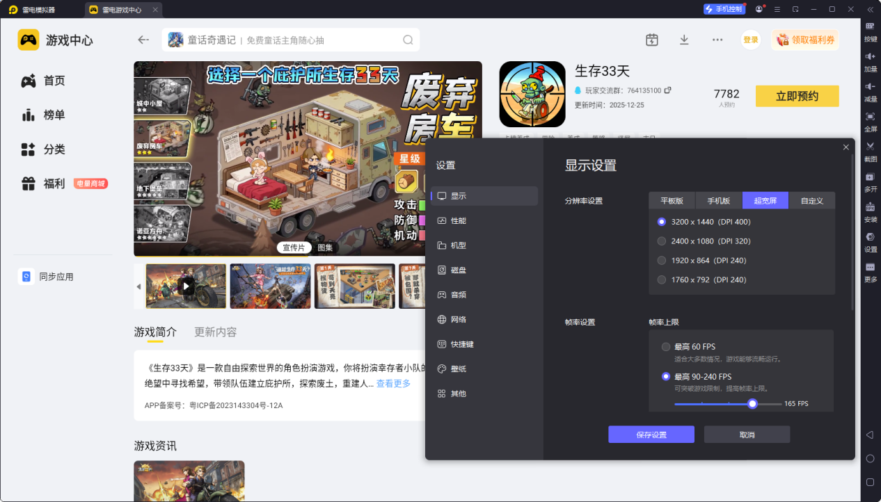Viewport: 881px width, 502px height.
Task: Click the 手机控制 phone control button
Action: click(724, 9)
